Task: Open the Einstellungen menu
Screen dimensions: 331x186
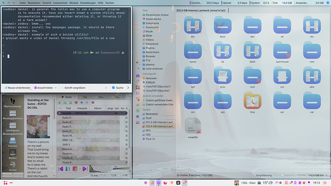Action: 88,3
